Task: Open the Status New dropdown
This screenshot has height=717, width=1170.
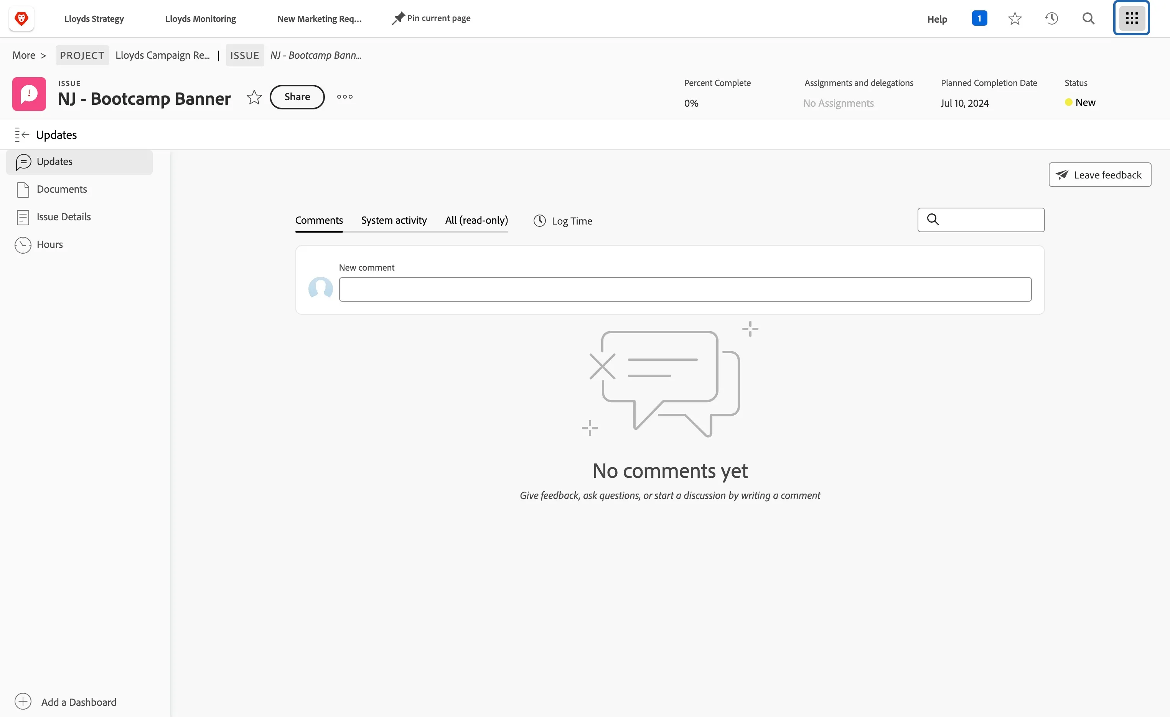Action: coord(1080,102)
